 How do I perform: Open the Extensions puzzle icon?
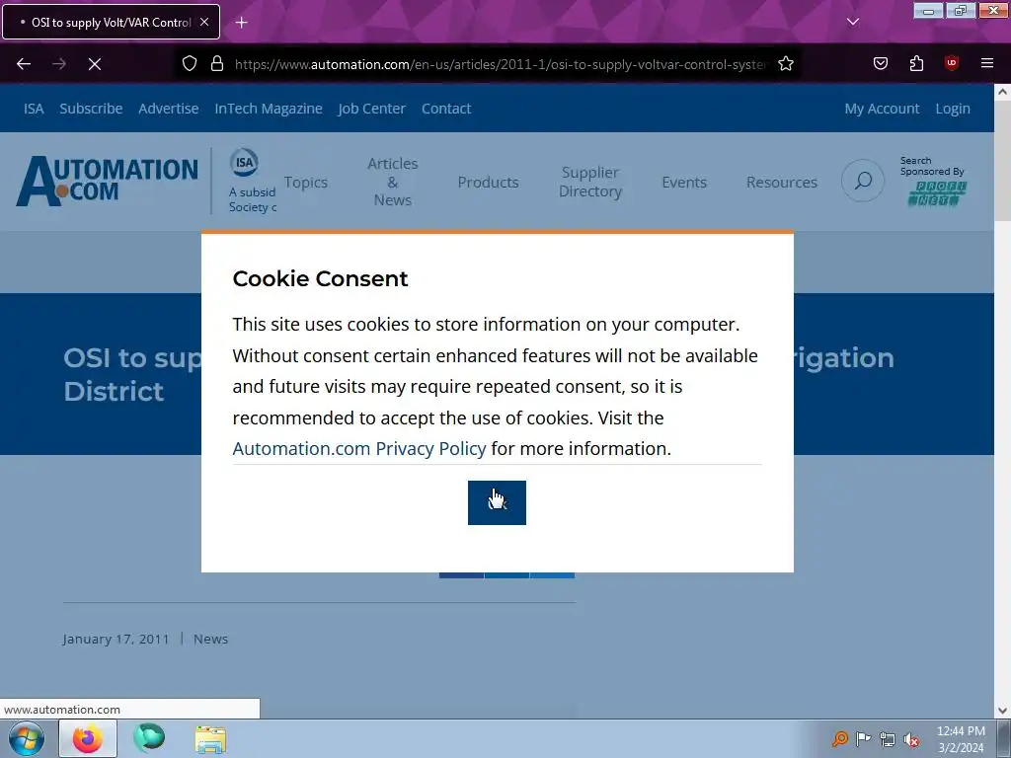point(916,64)
